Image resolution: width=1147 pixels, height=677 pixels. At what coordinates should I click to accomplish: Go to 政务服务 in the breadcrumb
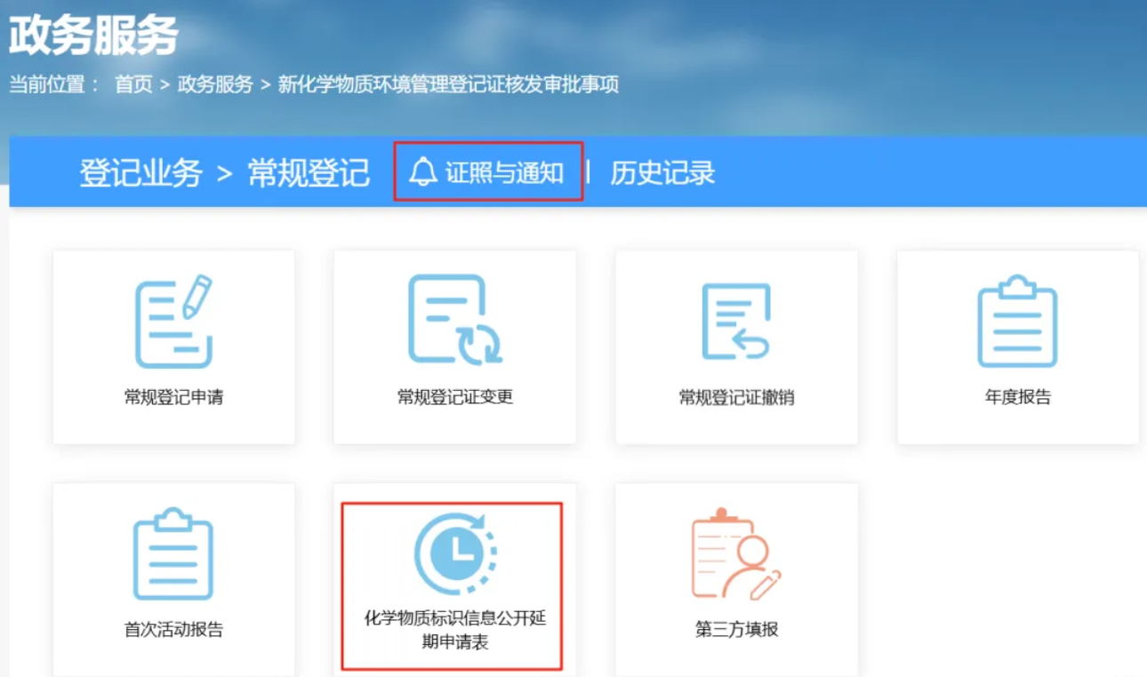(x=215, y=85)
